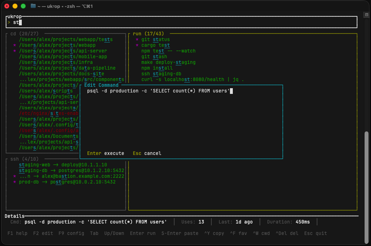
Task: Select the 'git stash' command
Action: click(154, 56)
